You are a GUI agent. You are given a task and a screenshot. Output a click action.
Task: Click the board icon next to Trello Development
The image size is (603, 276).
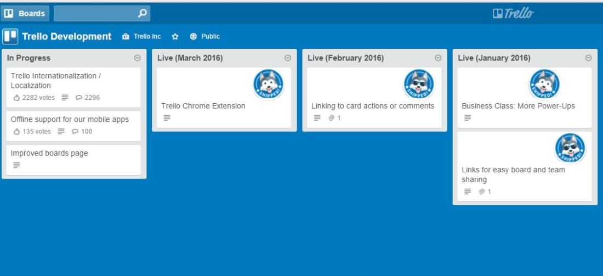coord(10,37)
